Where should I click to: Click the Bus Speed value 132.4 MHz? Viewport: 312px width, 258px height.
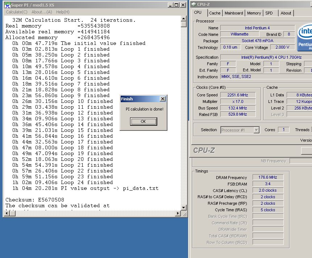[238, 108]
